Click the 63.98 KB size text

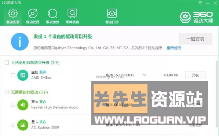(171, 75)
